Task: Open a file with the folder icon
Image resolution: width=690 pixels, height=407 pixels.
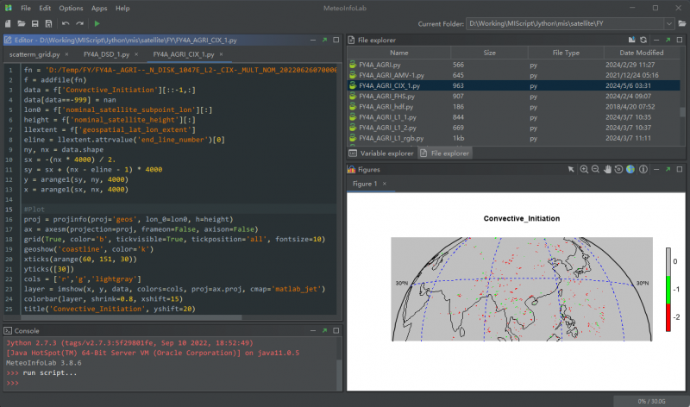Action: click(x=22, y=23)
